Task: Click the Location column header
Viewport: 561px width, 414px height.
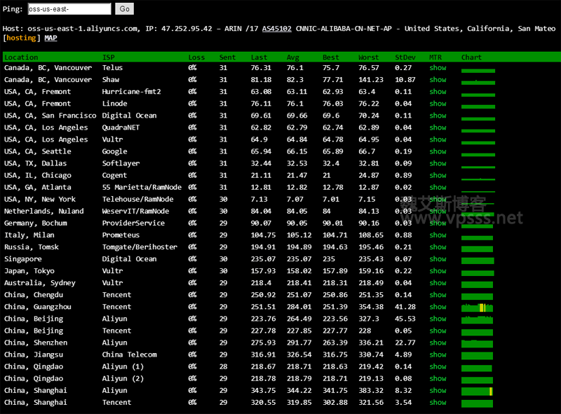Action: [x=22, y=57]
